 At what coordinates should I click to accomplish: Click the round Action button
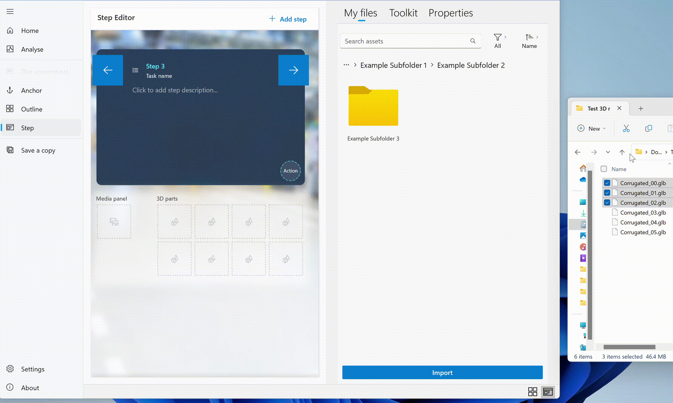tap(291, 171)
